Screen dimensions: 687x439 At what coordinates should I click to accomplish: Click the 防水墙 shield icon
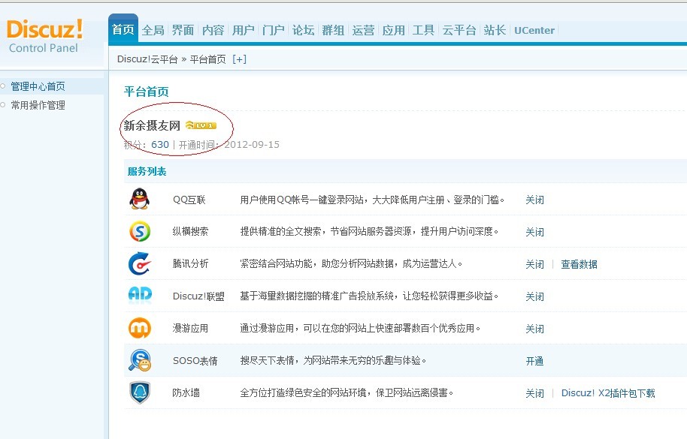[x=140, y=392]
